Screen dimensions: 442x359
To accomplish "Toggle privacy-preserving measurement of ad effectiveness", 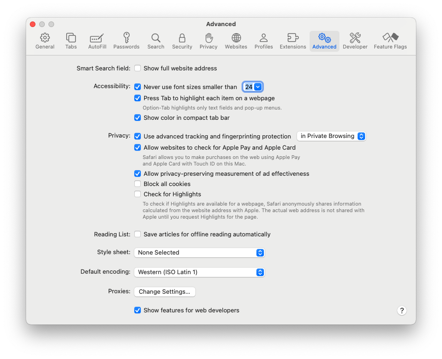I will pos(138,173).
